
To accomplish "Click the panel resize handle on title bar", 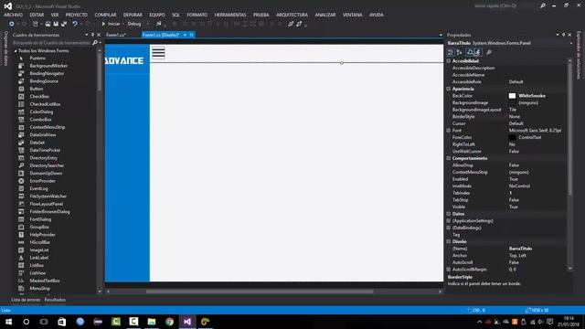I will [342, 63].
